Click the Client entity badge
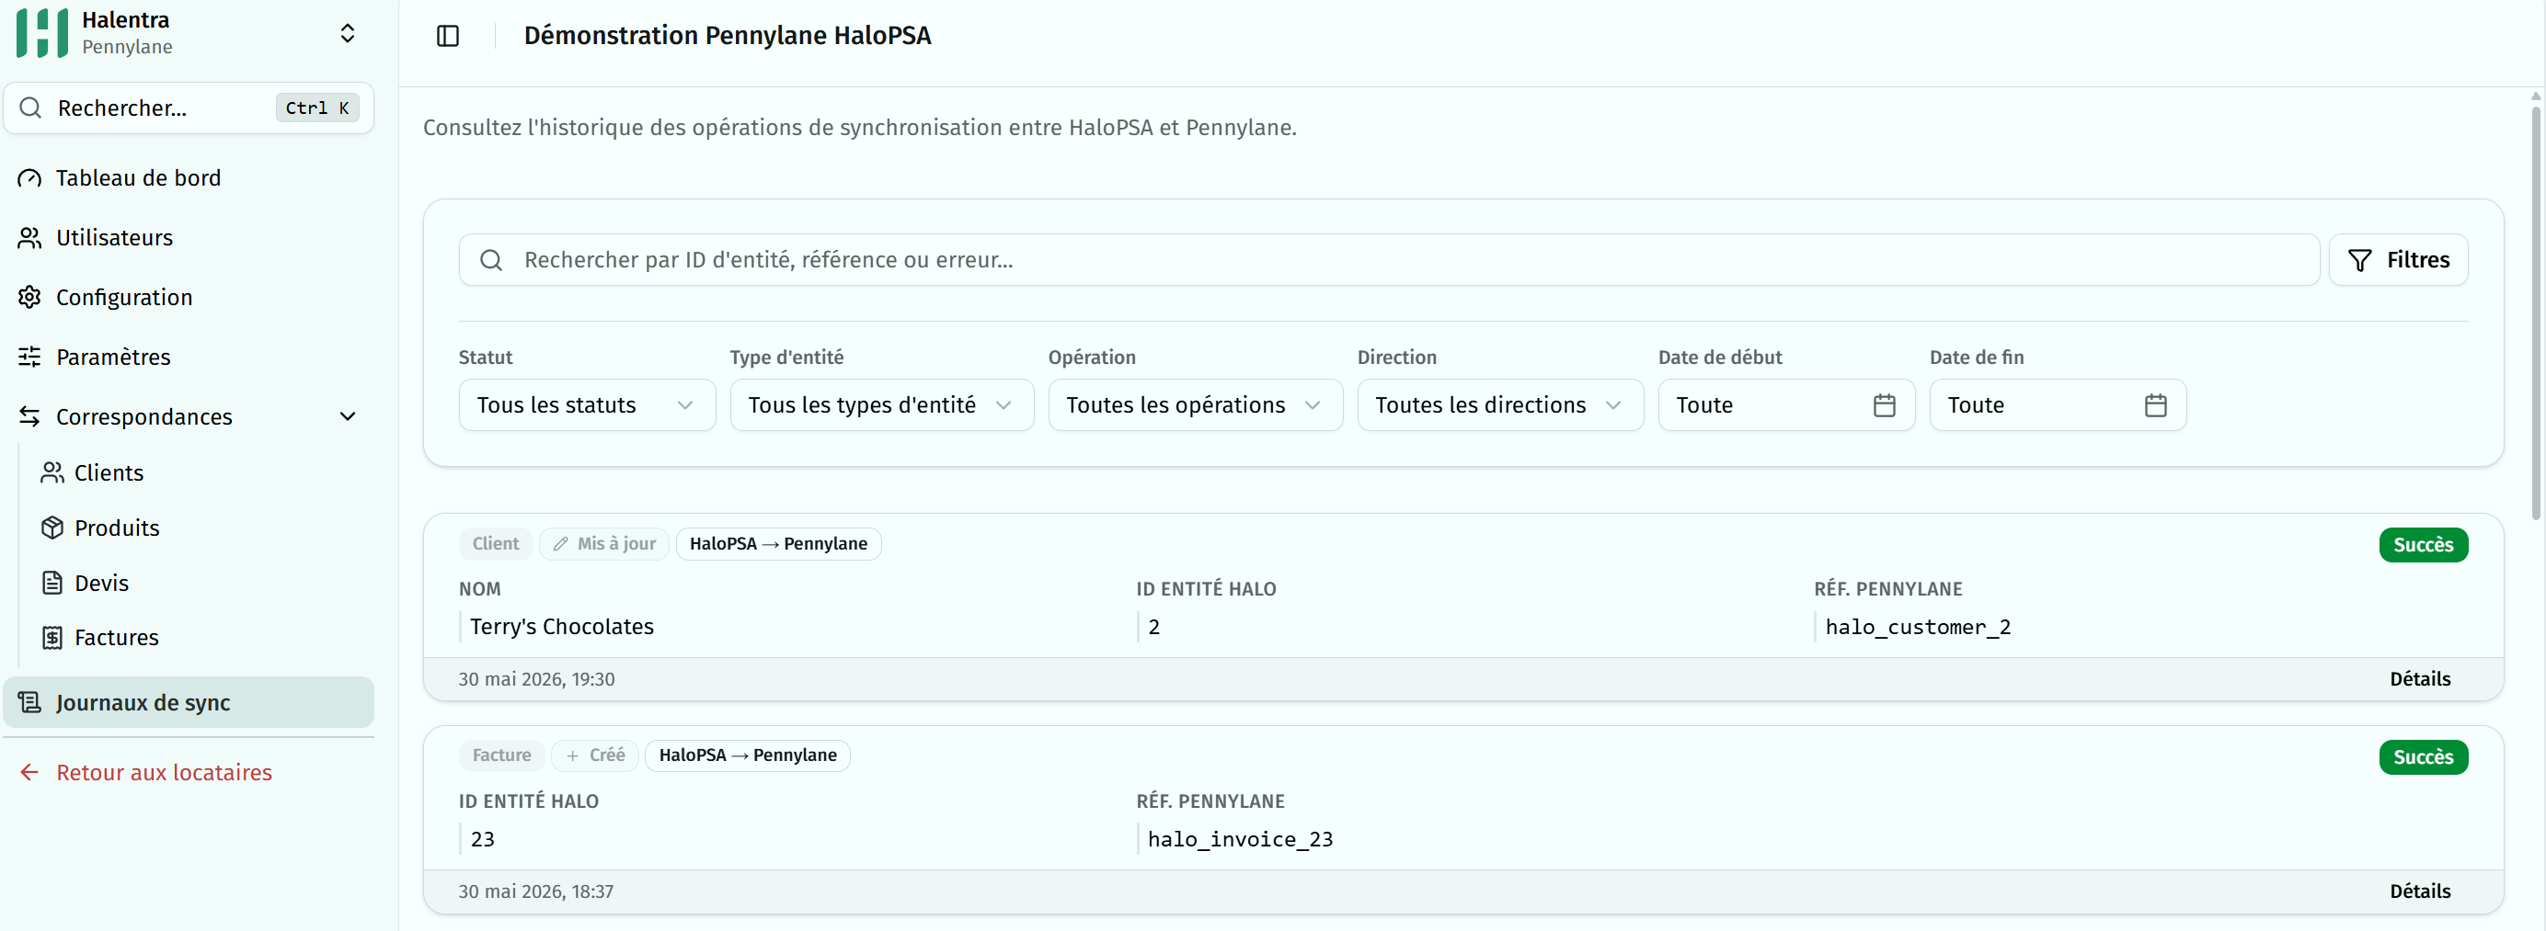The height and width of the screenshot is (931, 2546). coord(495,544)
